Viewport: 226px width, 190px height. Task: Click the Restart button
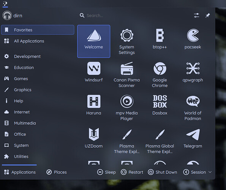(x=132, y=172)
